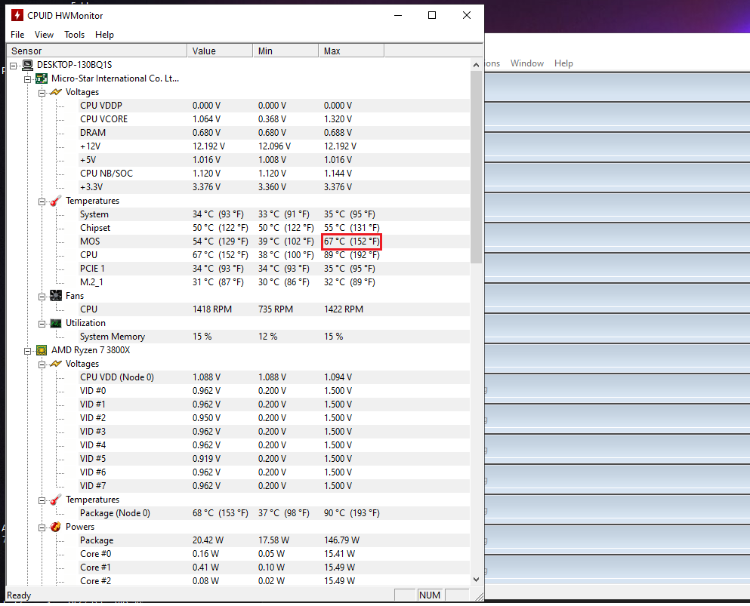750x606 pixels.
Task: Collapse the Micro-Star International node
Action: coord(28,79)
